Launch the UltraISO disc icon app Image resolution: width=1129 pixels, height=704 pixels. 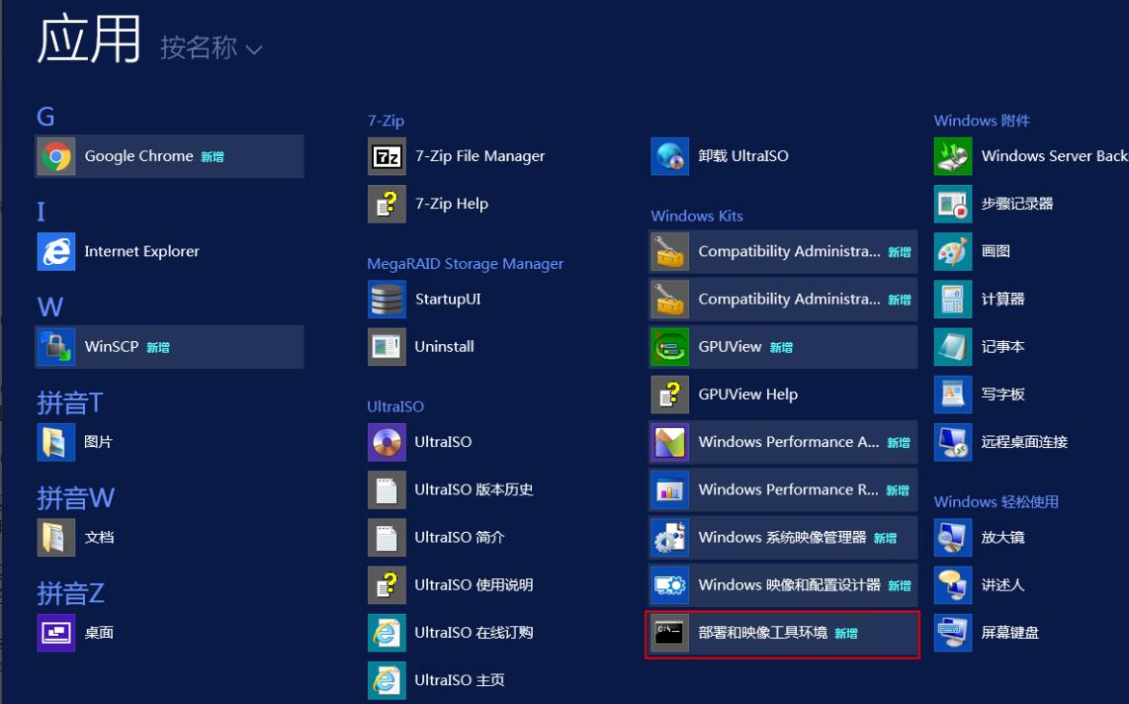click(387, 442)
